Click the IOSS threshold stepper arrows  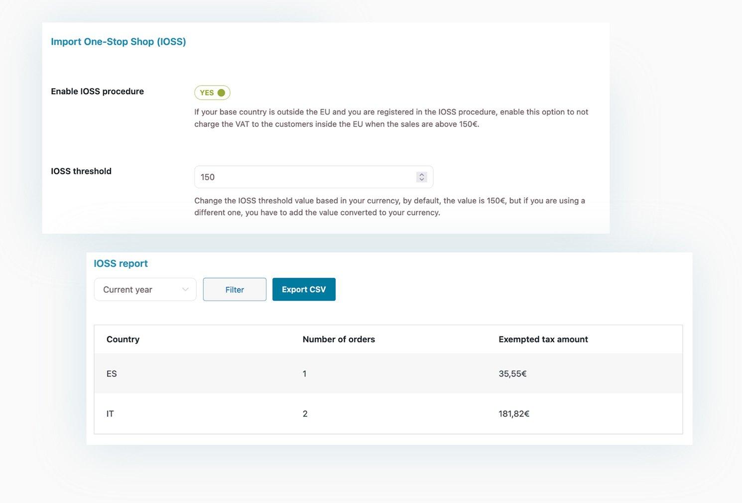[422, 177]
